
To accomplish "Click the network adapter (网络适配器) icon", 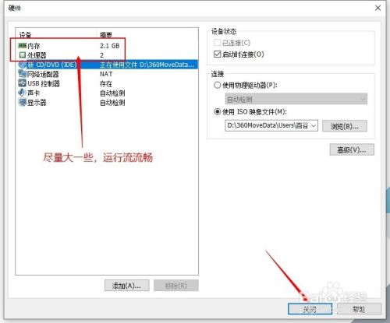I will click(x=23, y=74).
